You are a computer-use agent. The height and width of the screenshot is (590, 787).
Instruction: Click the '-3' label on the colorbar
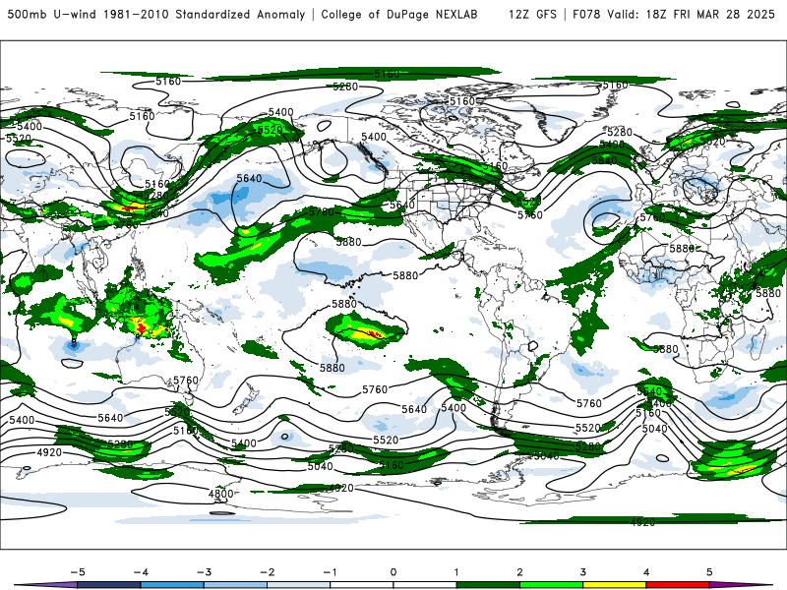[x=204, y=572]
